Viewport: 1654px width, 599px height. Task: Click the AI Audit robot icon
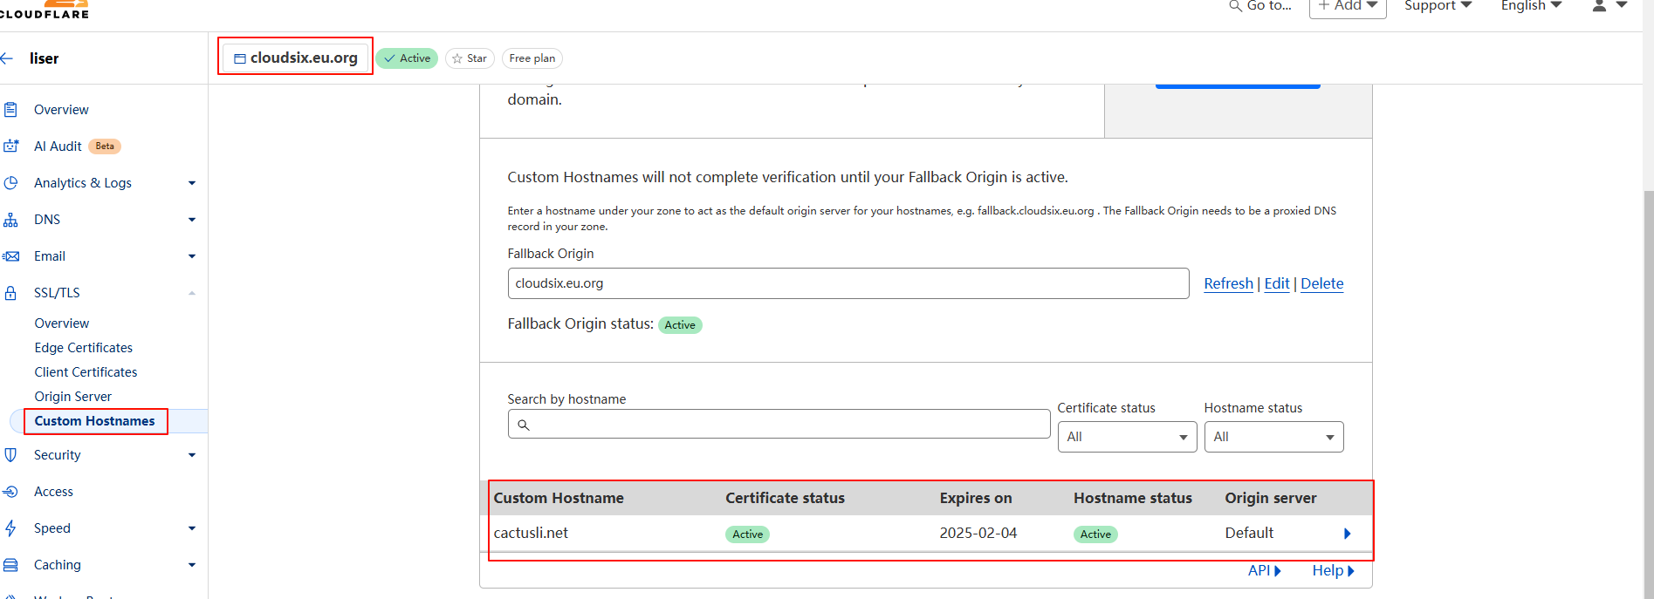10,146
